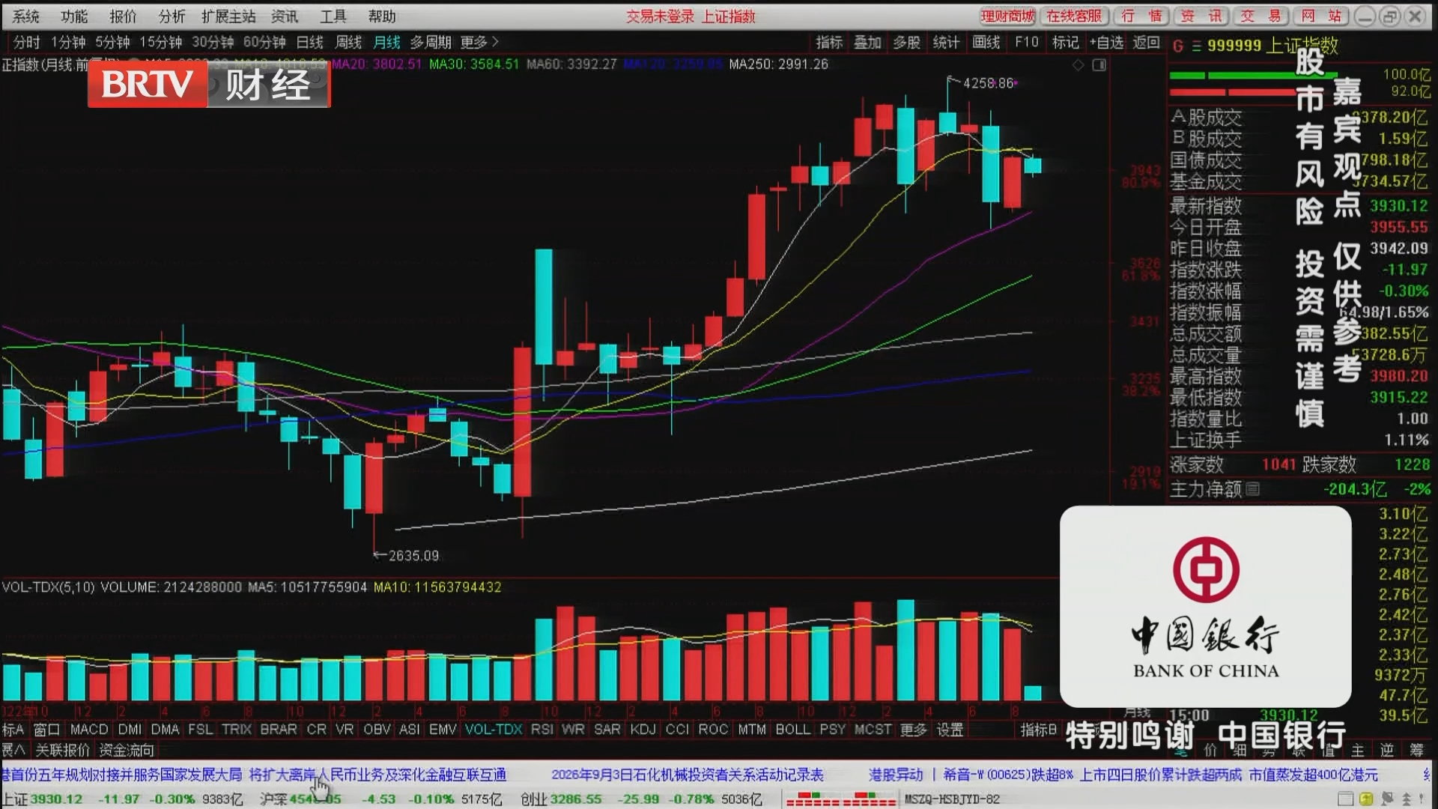Open the indicator 设置 settings

point(950,730)
